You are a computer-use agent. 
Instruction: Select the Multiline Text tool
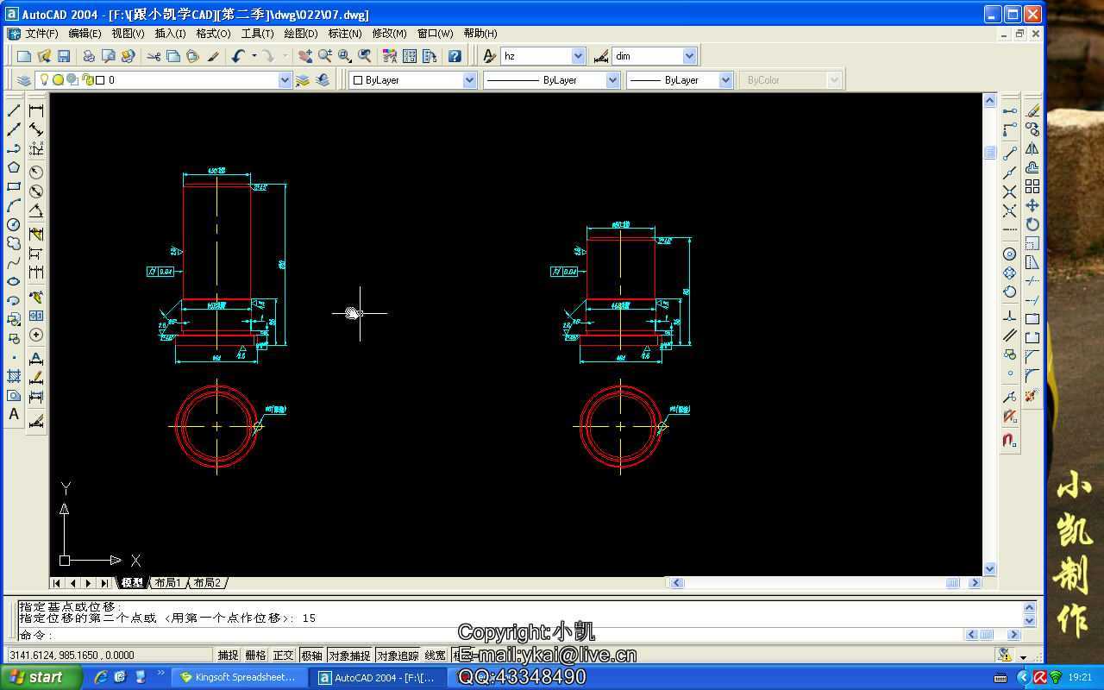click(x=14, y=414)
